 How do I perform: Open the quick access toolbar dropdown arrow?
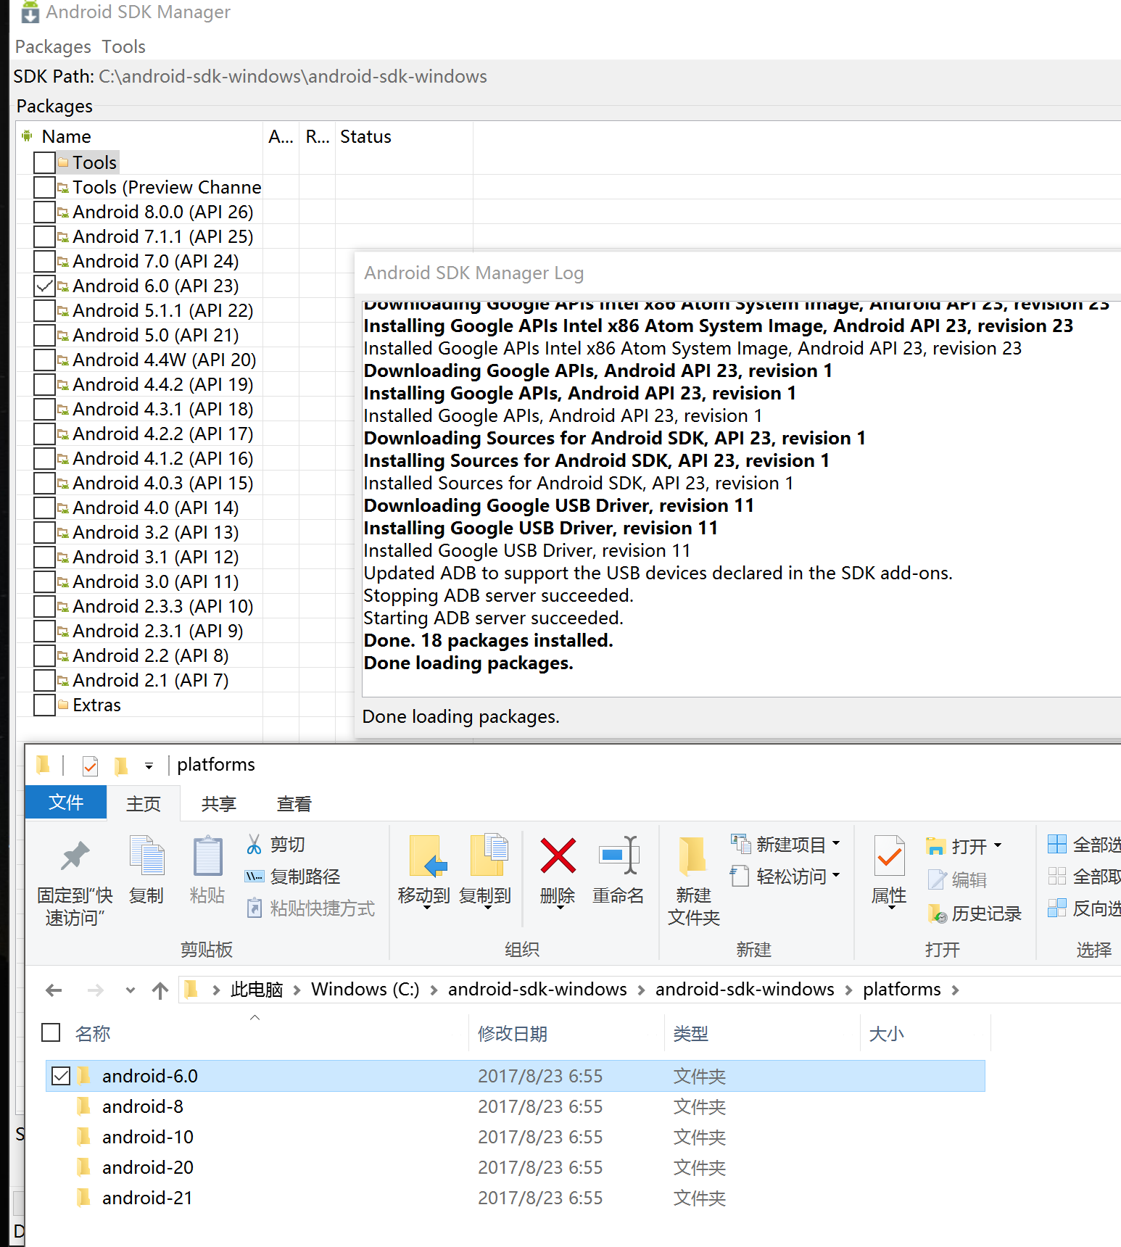point(149,766)
